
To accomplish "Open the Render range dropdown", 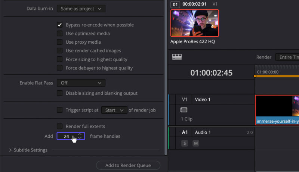I will [287, 57].
